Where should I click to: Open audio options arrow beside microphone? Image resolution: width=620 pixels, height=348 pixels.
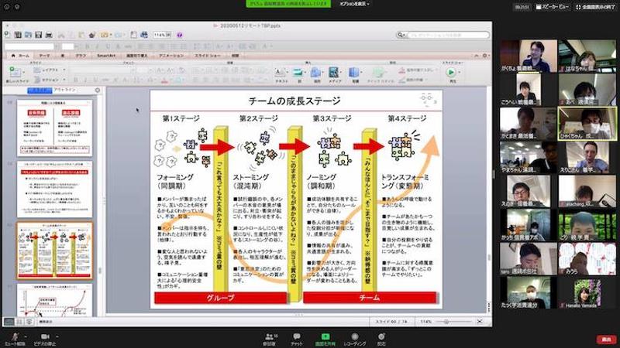coord(26,336)
